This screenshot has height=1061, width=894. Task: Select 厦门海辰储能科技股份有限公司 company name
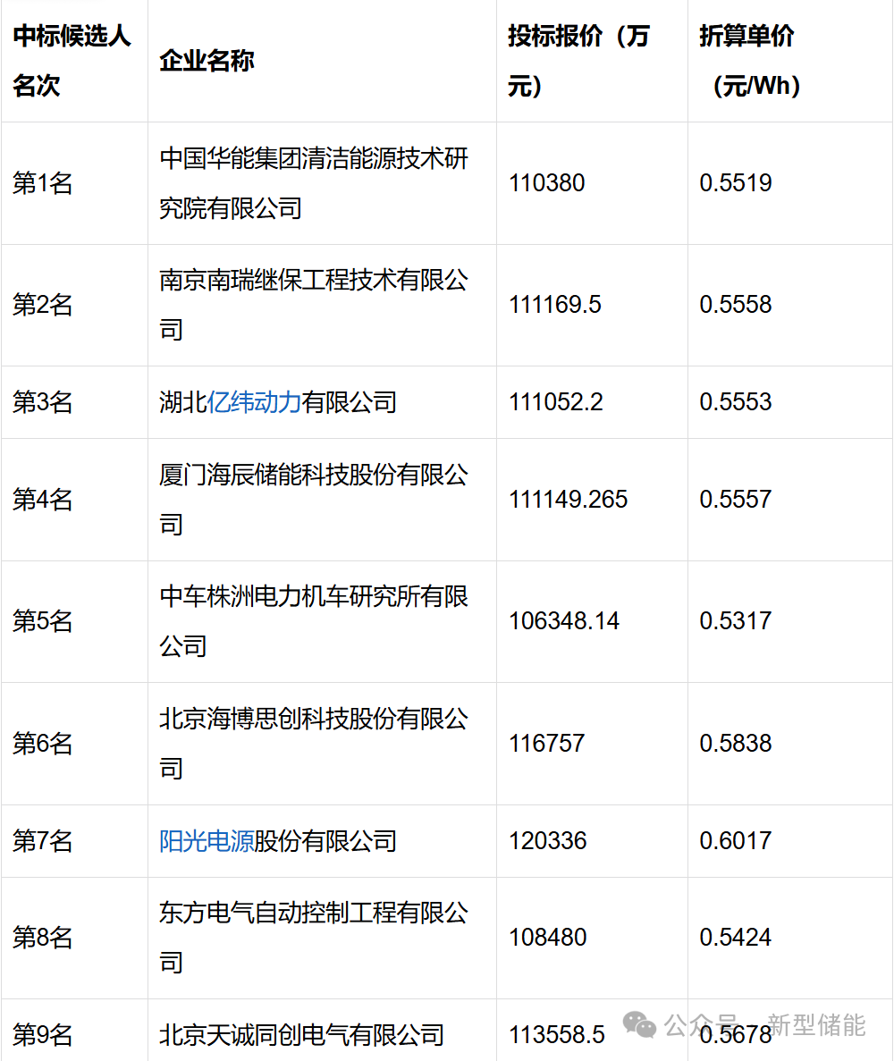coord(314,500)
